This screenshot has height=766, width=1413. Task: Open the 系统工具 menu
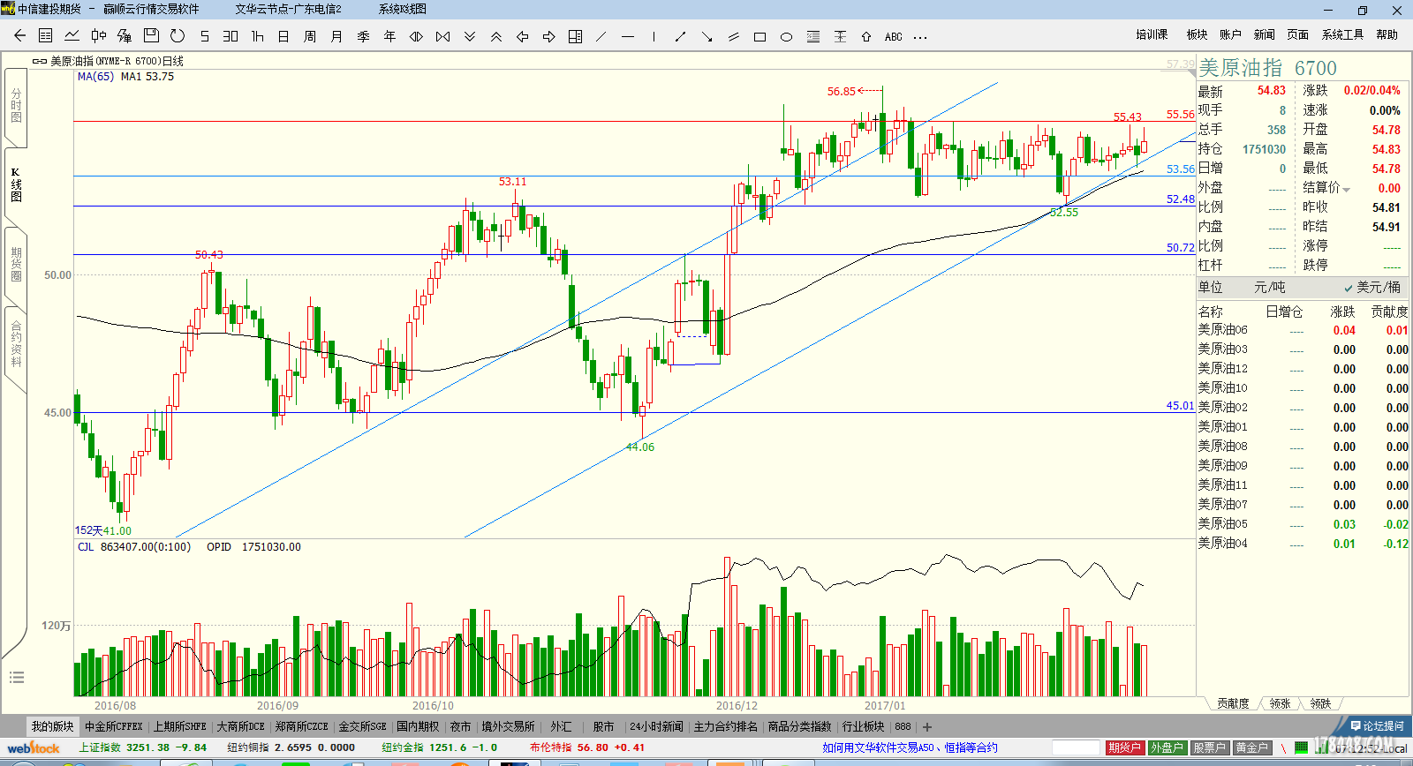1342,34
